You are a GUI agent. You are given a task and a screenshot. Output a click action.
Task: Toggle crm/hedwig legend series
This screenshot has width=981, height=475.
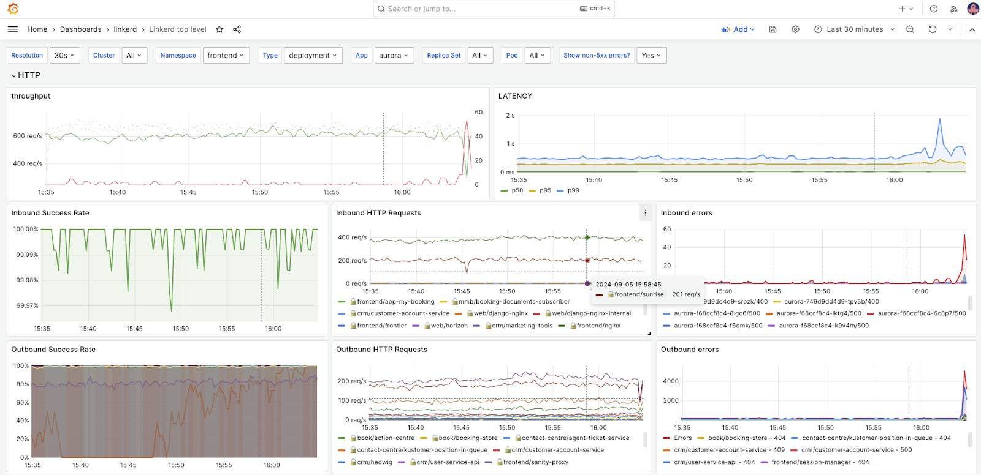point(370,462)
